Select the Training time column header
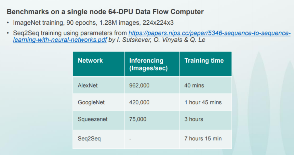Viewport: 294px width, 155px height. pos(206,64)
